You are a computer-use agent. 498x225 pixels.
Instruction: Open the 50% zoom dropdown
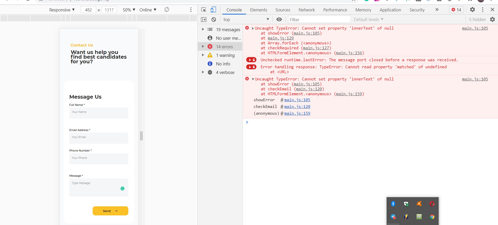pos(129,10)
